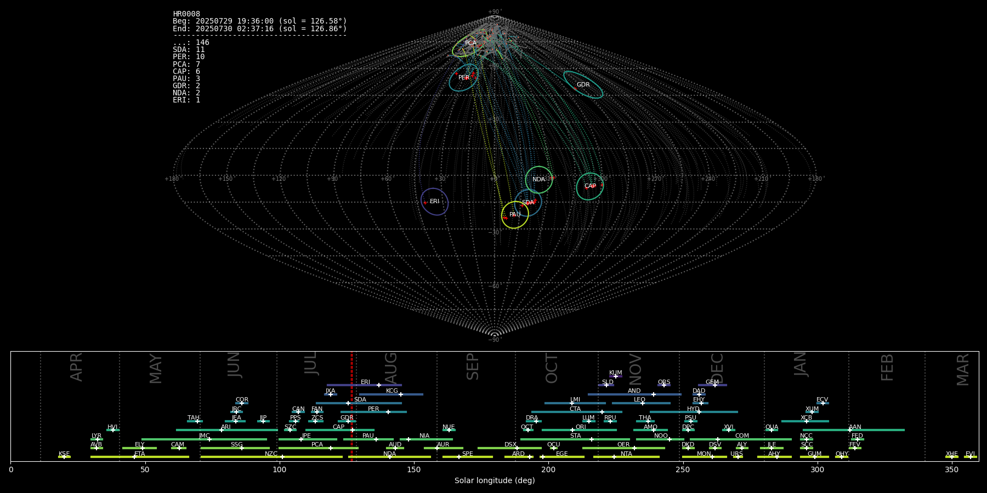Click the 'SDA: 11' count entry
This screenshot has width=987, height=493.
pos(189,50)
